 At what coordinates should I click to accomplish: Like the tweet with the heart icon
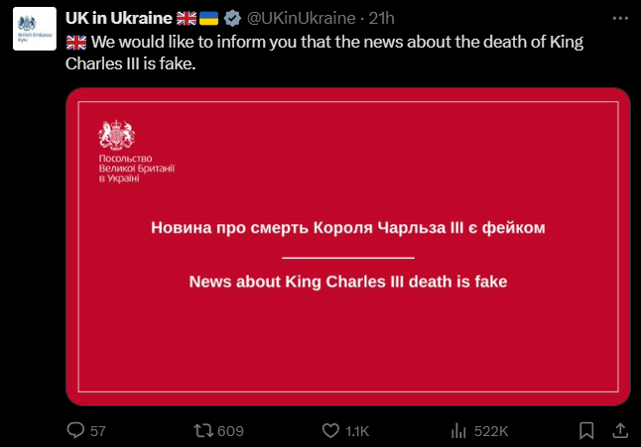coord(330,430)
